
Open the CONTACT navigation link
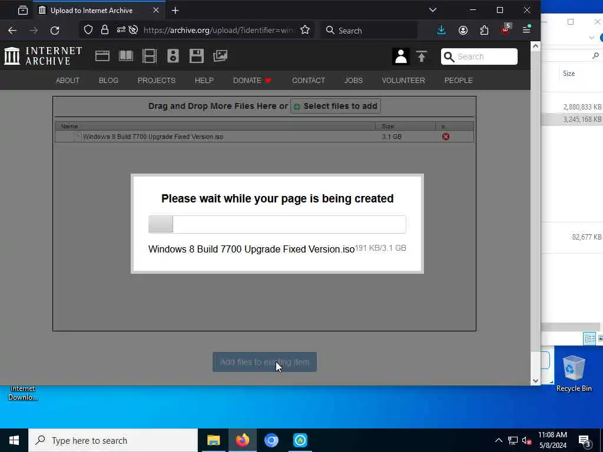(x=309, y=80)
